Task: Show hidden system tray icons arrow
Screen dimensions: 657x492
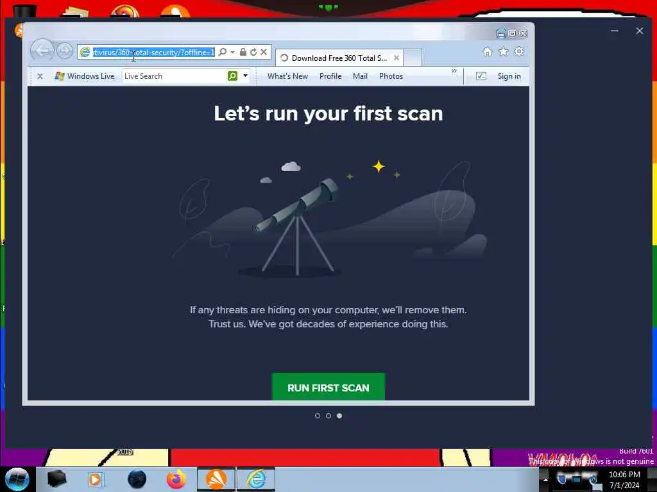Action: (x=545, y=479)
